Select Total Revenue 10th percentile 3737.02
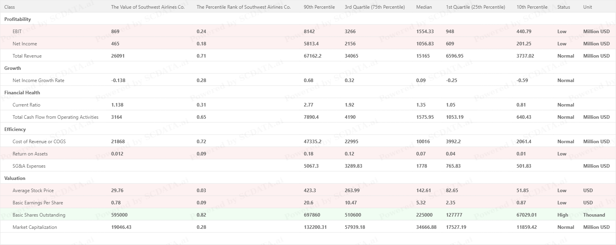 point(525,56)
